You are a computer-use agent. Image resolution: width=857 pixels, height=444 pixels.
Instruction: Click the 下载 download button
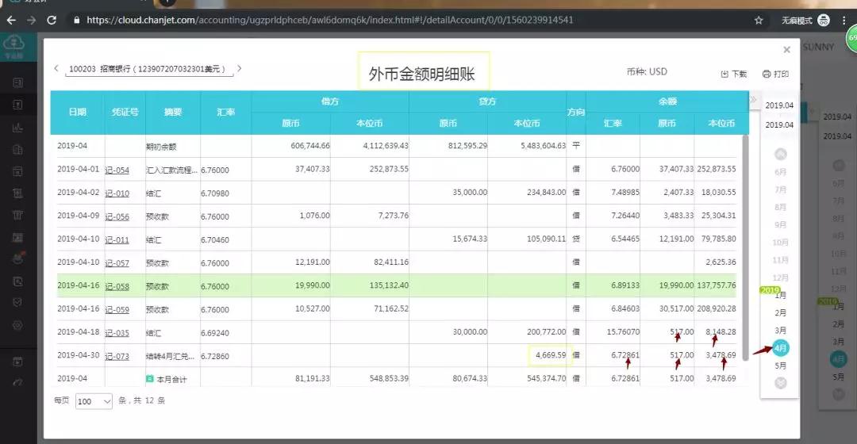(x=733, y=74)
